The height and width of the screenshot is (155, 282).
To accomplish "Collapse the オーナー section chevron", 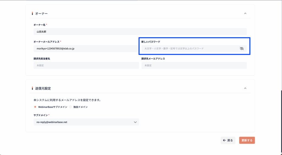I will point(245,13).
